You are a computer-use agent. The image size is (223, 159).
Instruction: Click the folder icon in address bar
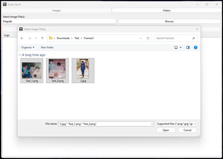pos(50,38)
